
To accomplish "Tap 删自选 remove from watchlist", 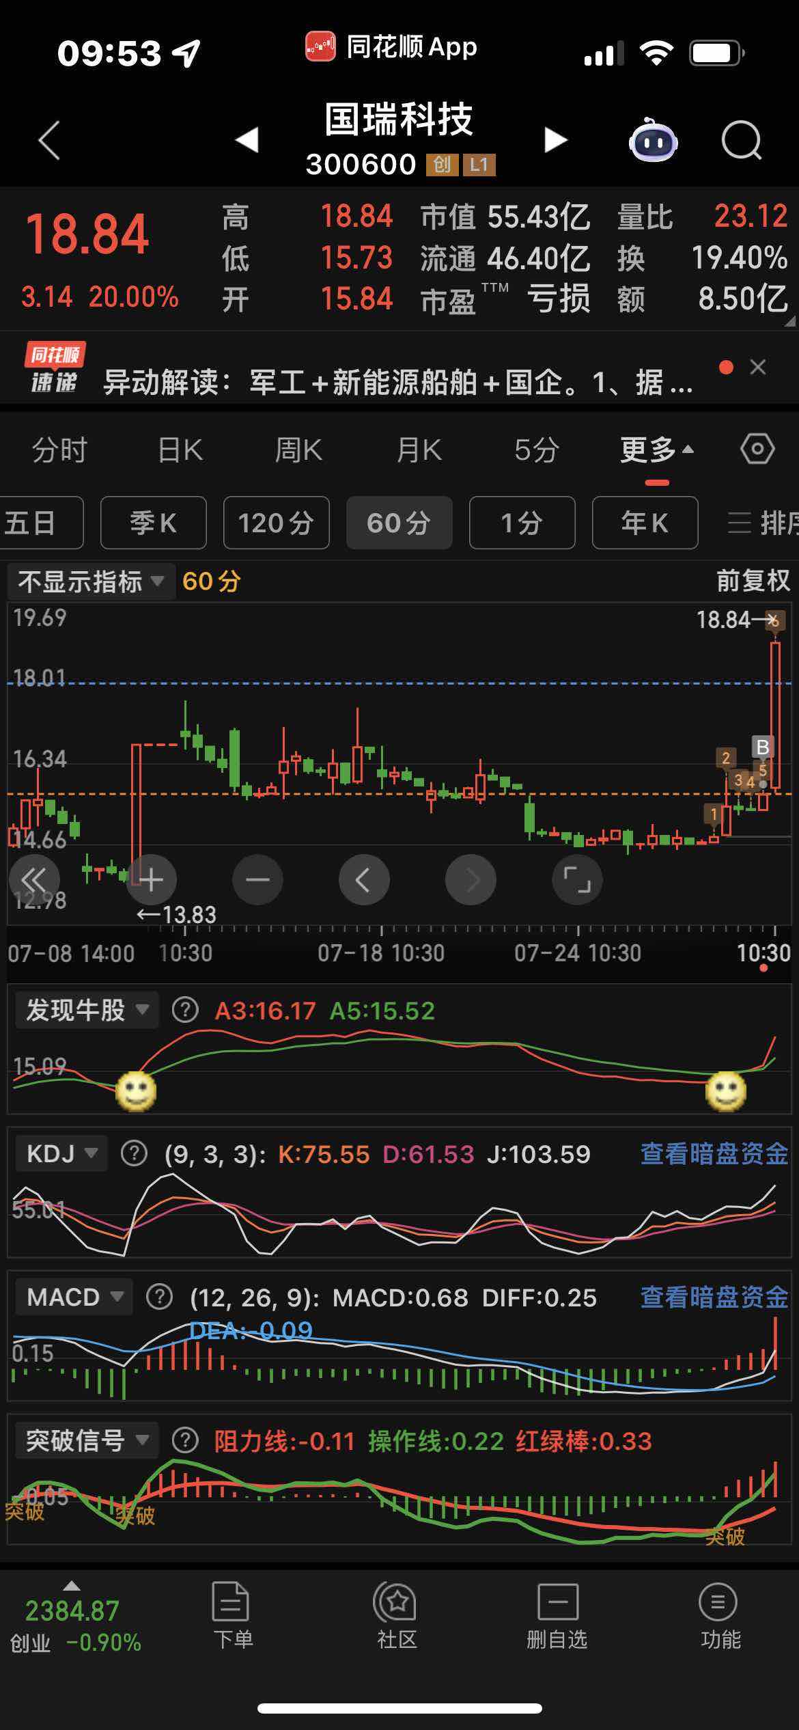I will pyautogui.click(x=557, y=1616).
